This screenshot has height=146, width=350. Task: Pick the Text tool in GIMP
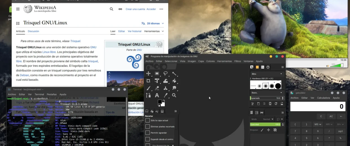click(x=157, y=95)
